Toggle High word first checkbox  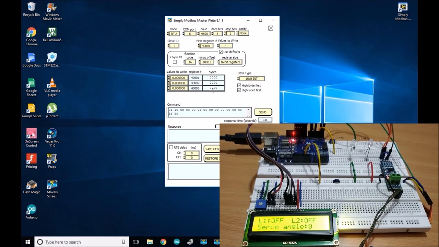(x=239, y=90)
